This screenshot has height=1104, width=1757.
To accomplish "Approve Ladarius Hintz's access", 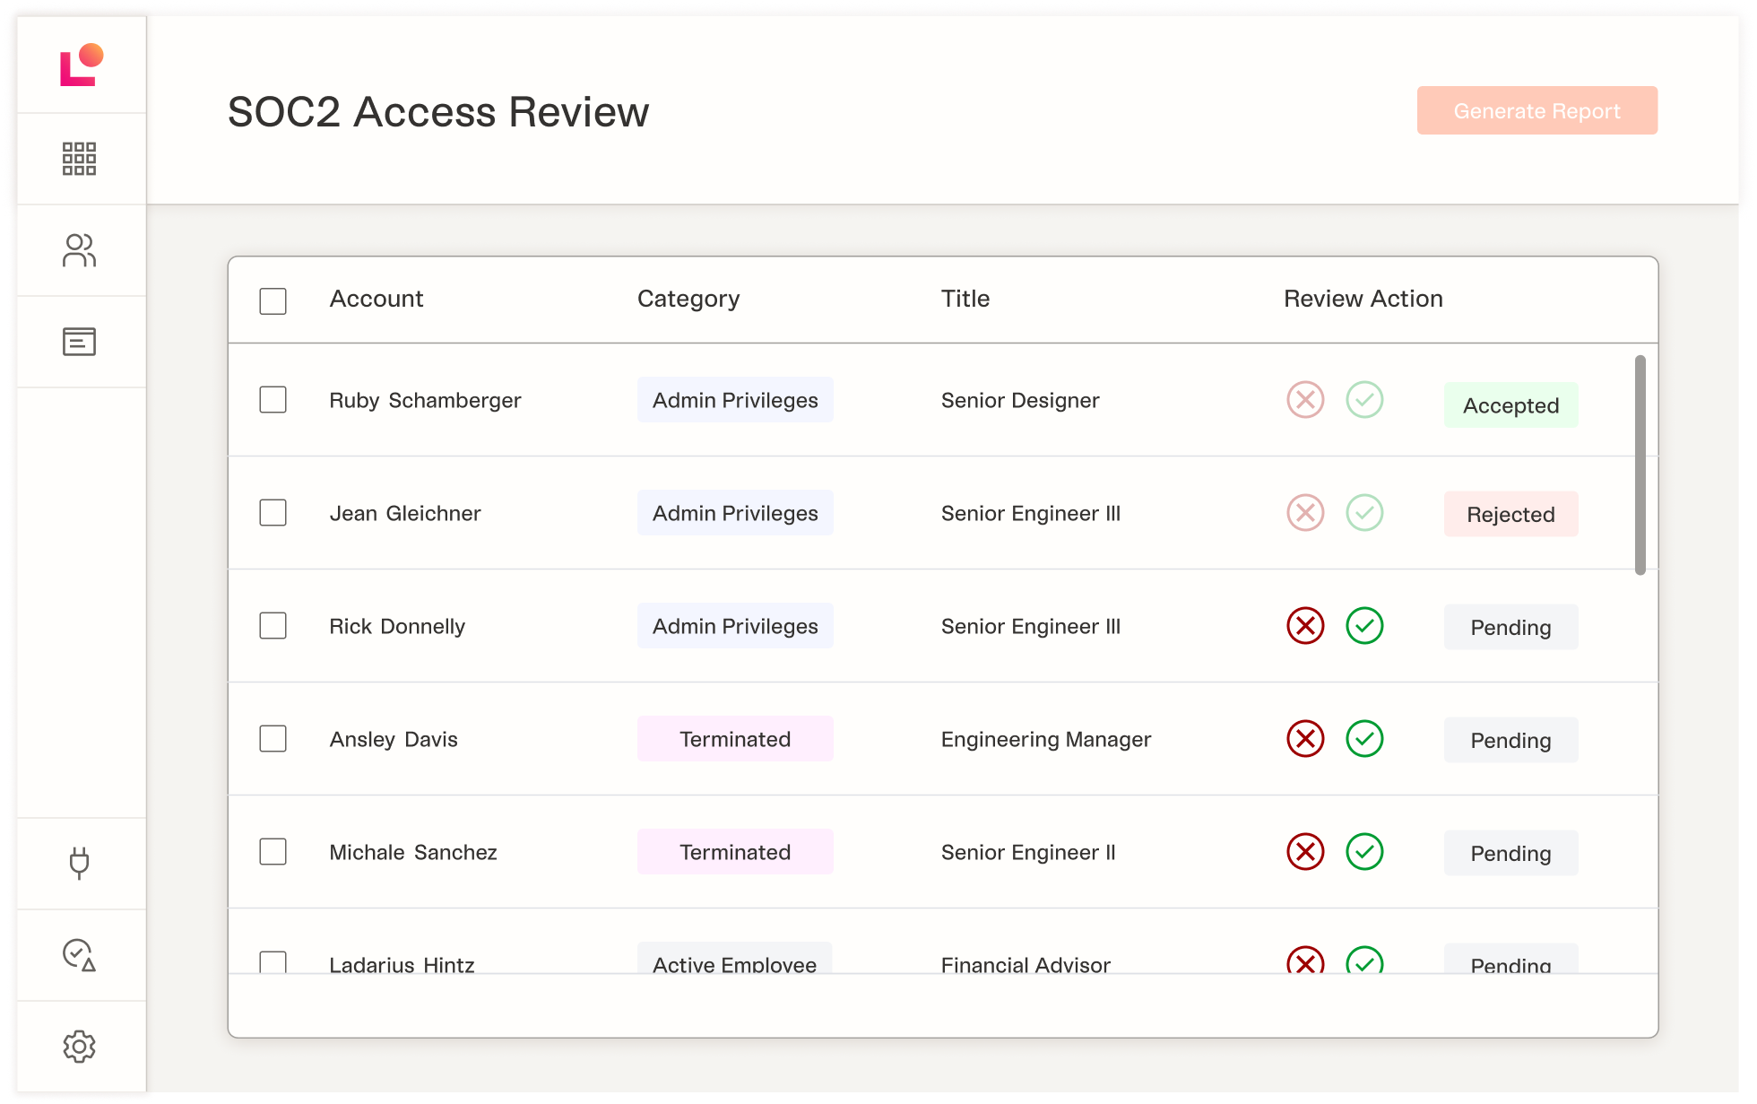I will tap(1364, 962).
